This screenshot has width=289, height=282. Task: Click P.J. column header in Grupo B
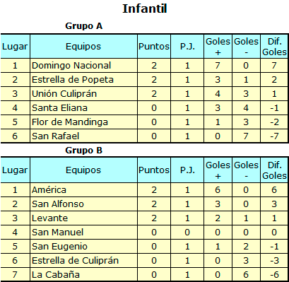[x=187, y=170]
